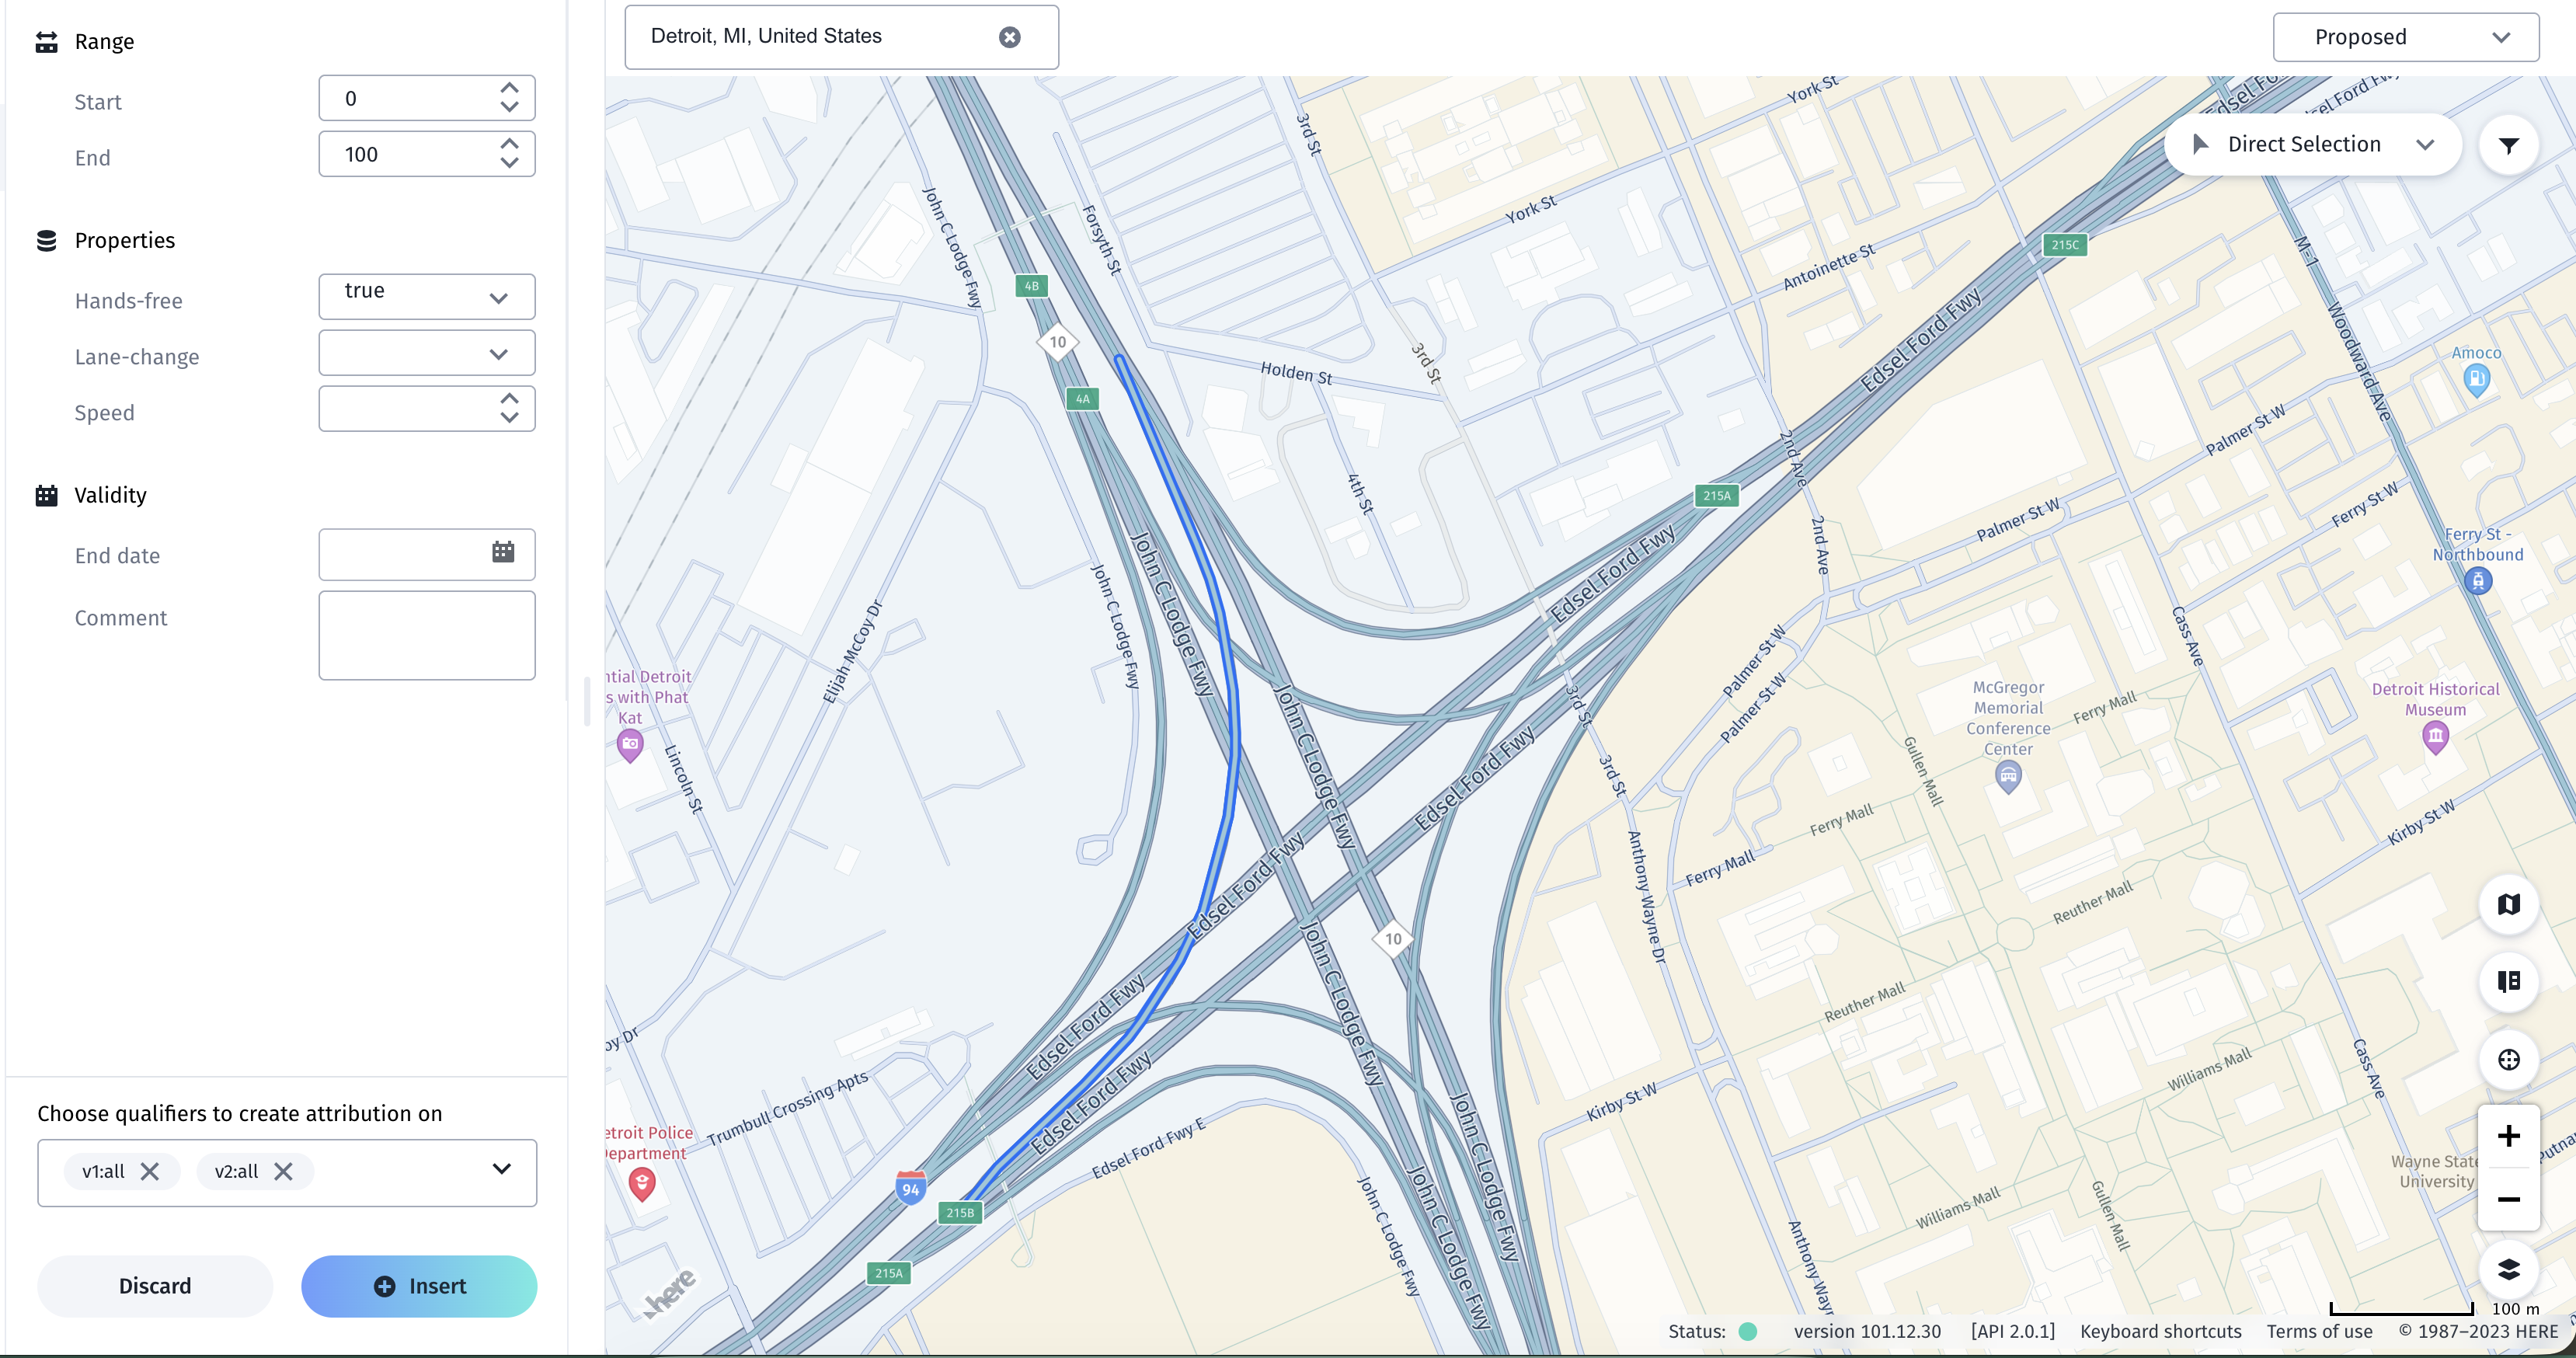Image resolution: width=2576 pixels, height=1358 pixels.
Task: Click the I-94 interstate shield
Action: (910, 1188)
